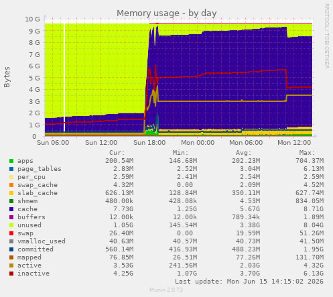Click the cache dark blue swatch
This screenshot has width=333, height=297.
(x=11, y=209)
